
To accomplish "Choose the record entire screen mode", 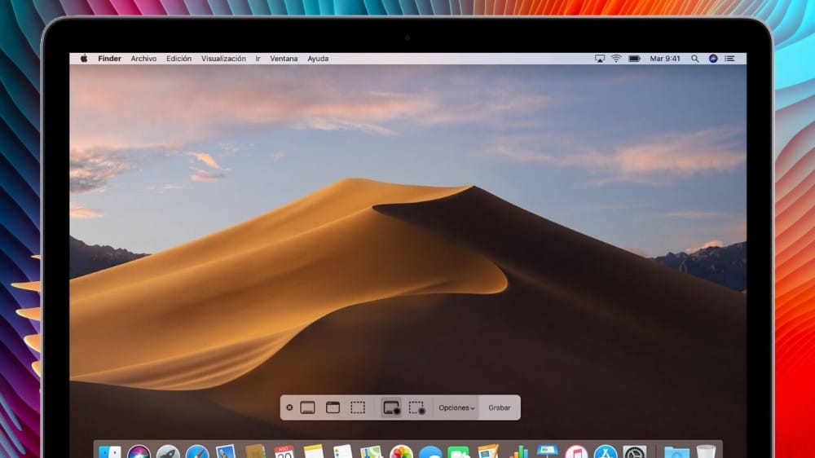I will click(391, 407).
